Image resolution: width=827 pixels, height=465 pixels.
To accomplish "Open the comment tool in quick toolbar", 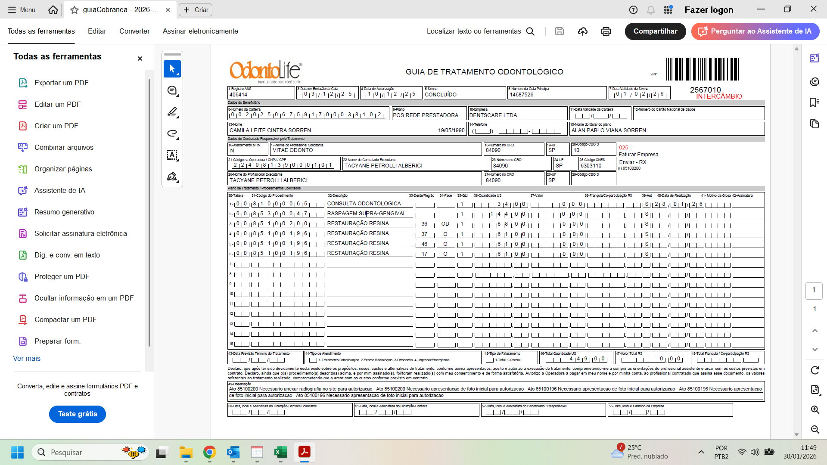I will coord(172,91).
